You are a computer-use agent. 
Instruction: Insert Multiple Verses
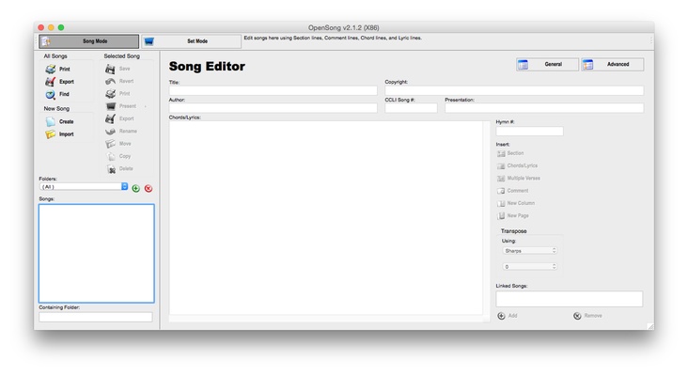pyautogui.click(x=518, y=179)
